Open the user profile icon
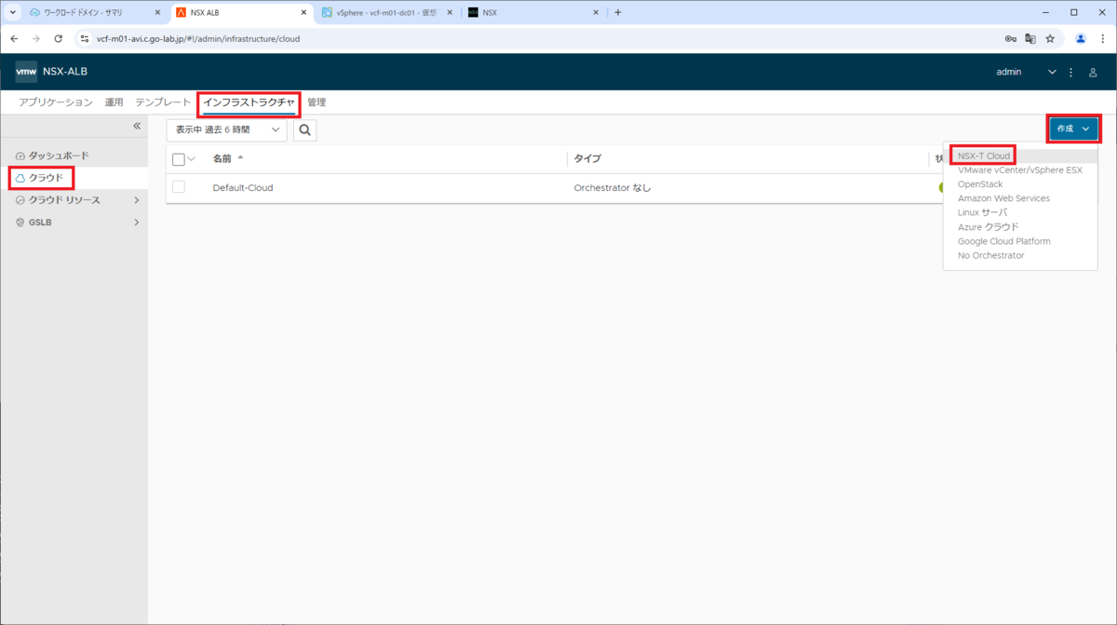 pos(1093,72)
